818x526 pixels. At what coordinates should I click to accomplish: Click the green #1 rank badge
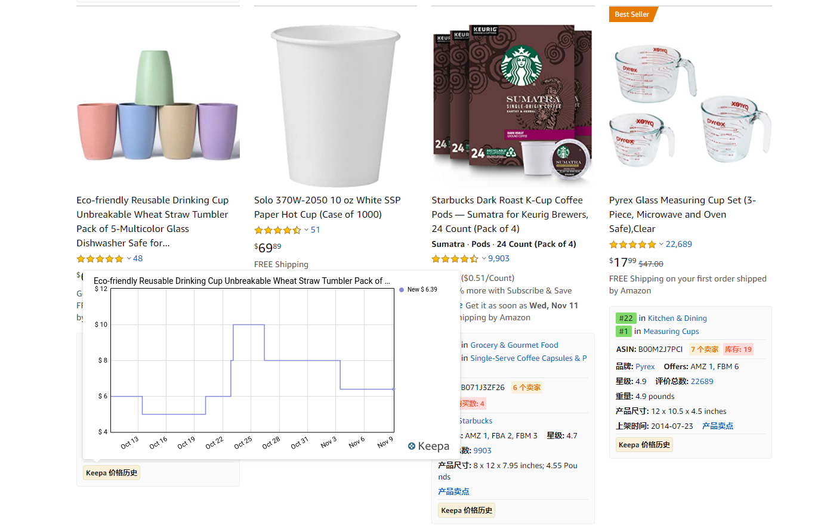pyautogui.click(x=624, y=332)
